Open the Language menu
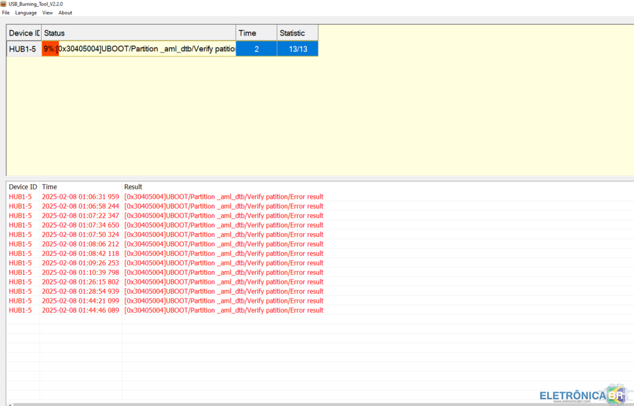This screenshot has height=406, width=634. [x=26, y=13]
